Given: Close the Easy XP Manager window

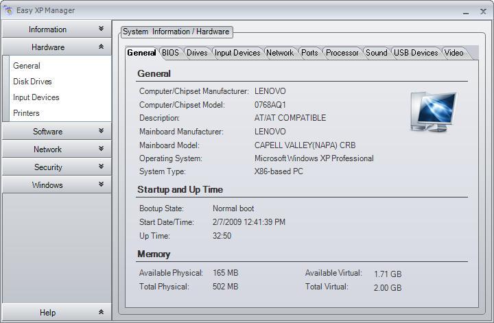Looking at the screenshot, I should click(x=483, y=12).
